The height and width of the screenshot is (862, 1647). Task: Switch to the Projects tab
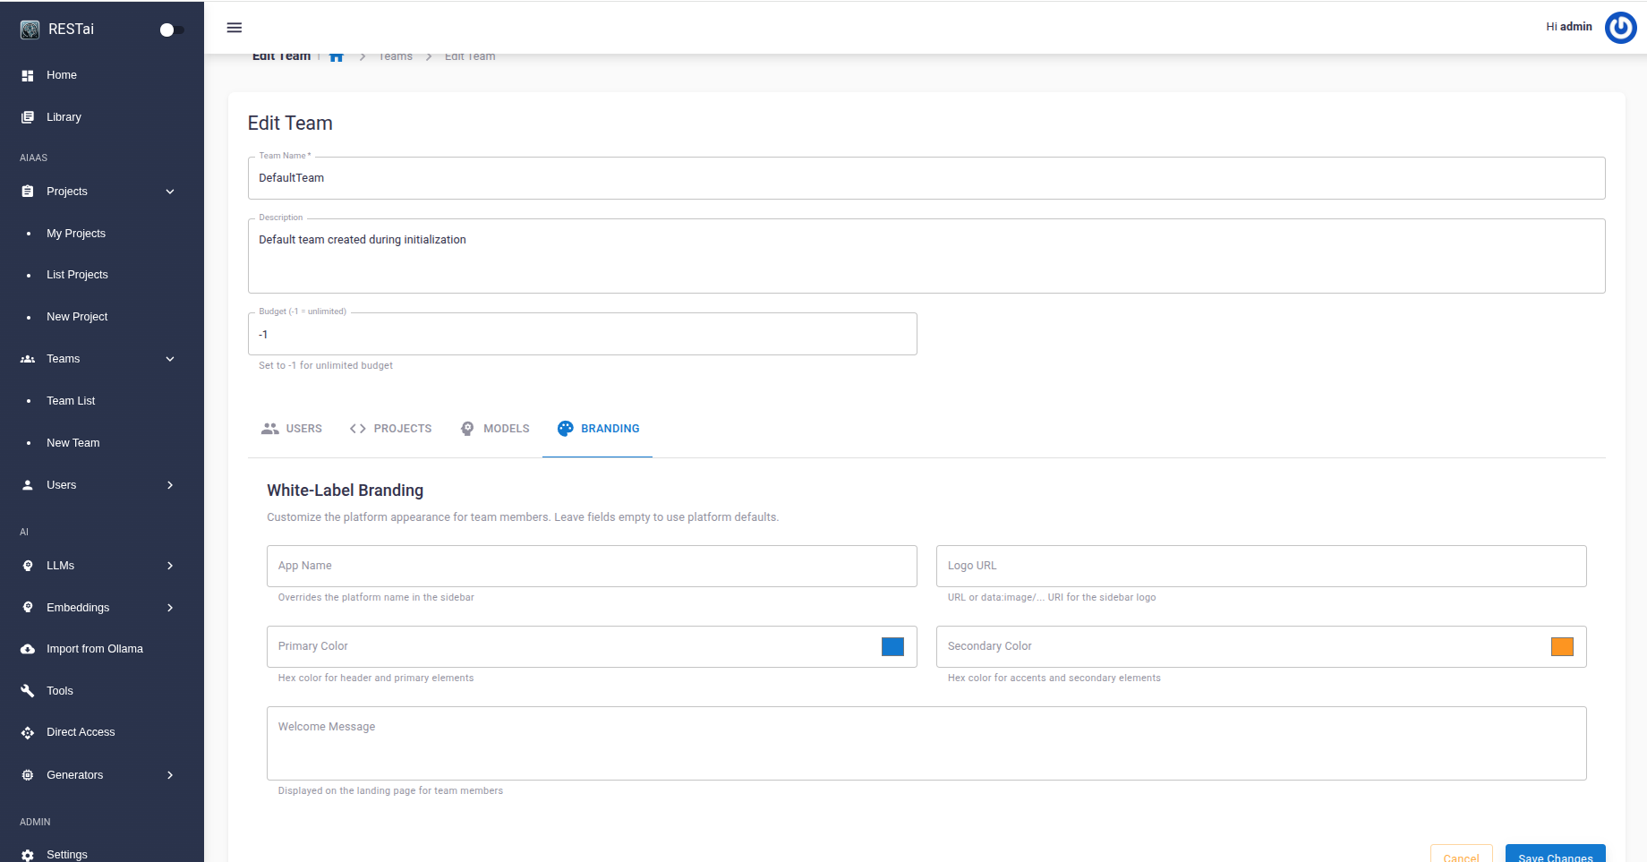pyautogui.click(x=391, y=429)
